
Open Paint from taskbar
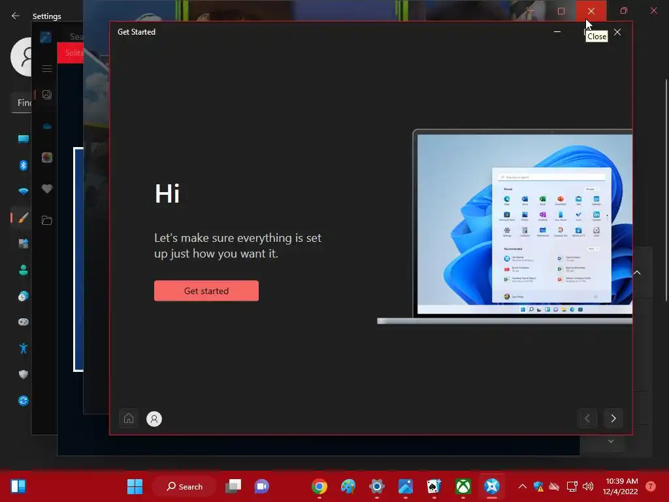(348, 486)
